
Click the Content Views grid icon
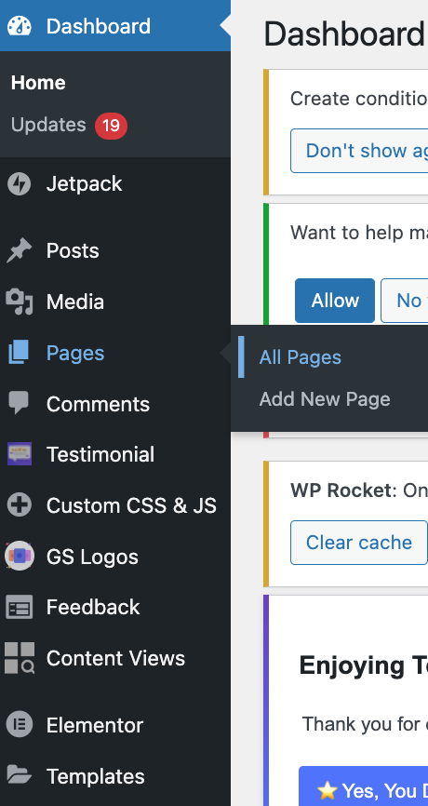click(x=20, y=658)
